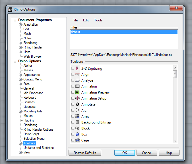Click the Analyze toolbar icon
Image resolution: width=192 pixels, height=164 pixels.
tap(77, 80)
